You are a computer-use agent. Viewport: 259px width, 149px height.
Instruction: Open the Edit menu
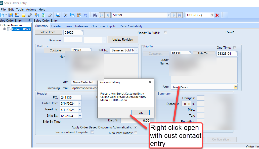coord(11,9)
